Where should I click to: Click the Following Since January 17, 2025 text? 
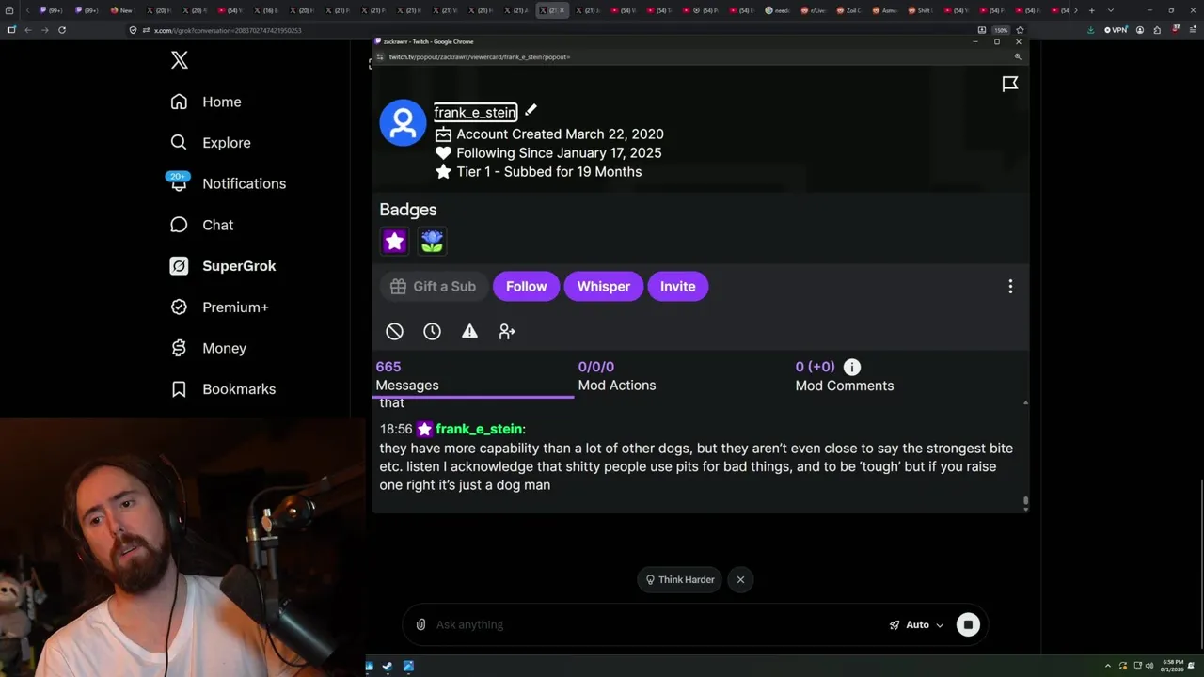click(559, 153)
